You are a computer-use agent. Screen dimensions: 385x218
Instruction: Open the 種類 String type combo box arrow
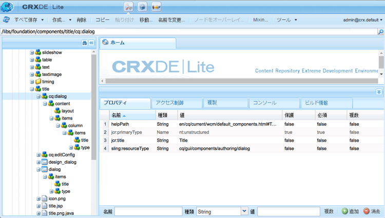coord(244,211)
